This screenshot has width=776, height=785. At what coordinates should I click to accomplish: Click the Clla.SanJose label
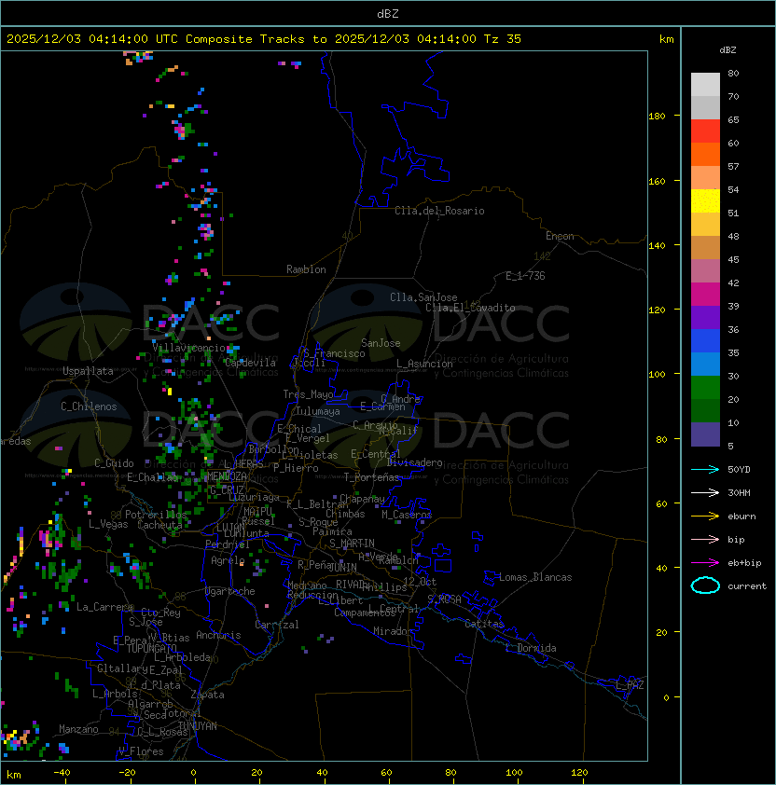423,297
